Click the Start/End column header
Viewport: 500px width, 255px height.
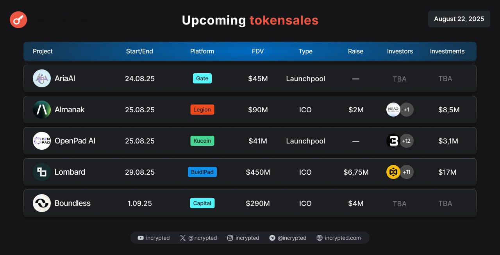[139, 51]
